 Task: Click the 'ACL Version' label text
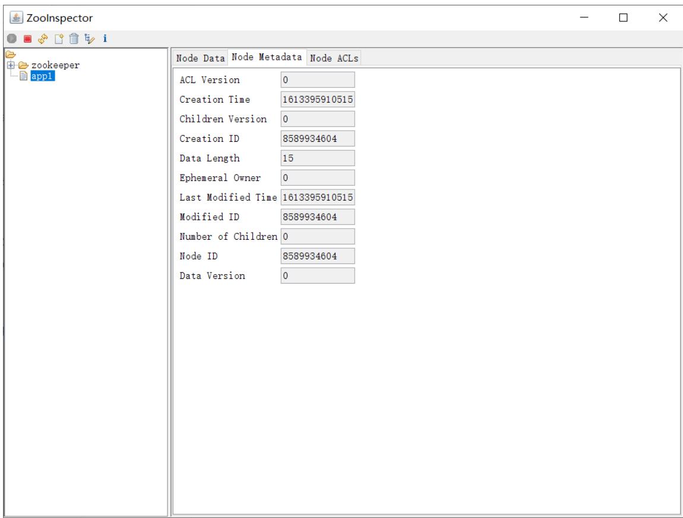(x=210, y=80)
